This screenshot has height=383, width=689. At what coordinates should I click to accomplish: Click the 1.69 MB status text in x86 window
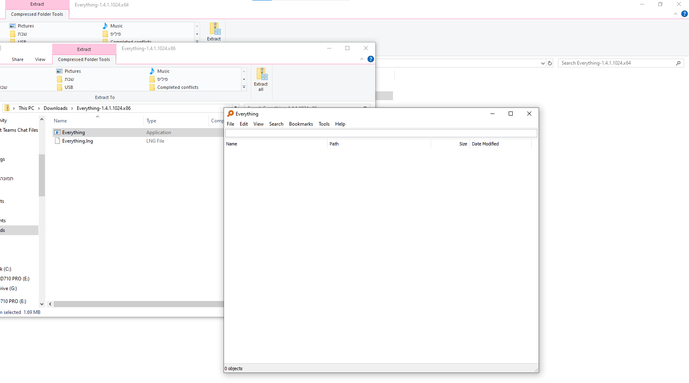[32, 312]
